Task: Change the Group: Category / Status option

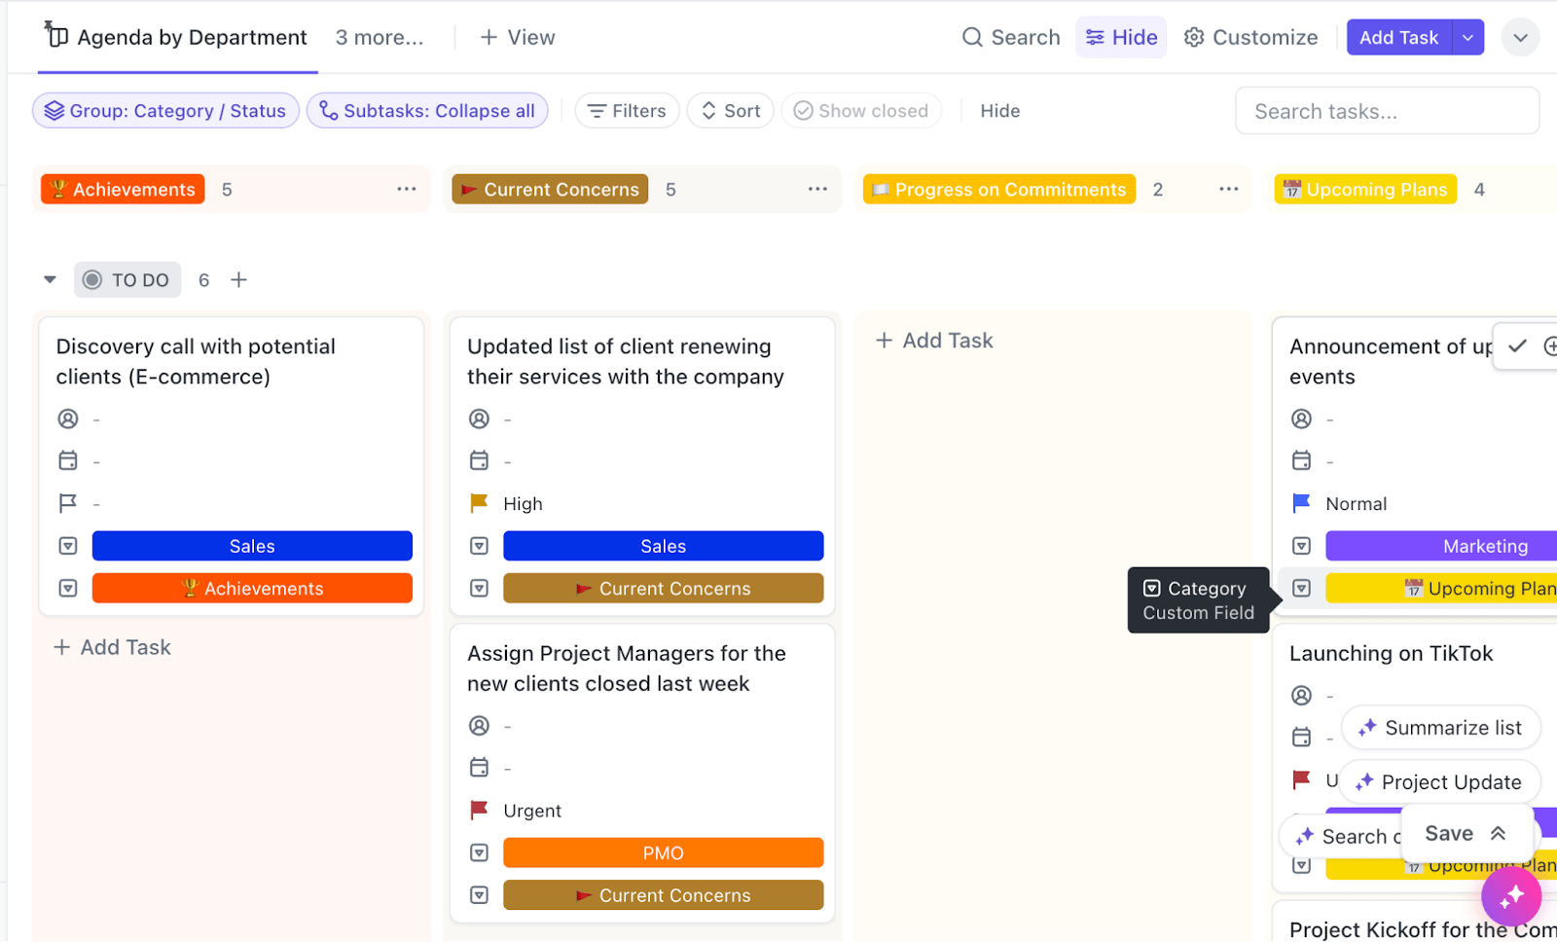Action: pyautogui.click(x=165, y=111)
